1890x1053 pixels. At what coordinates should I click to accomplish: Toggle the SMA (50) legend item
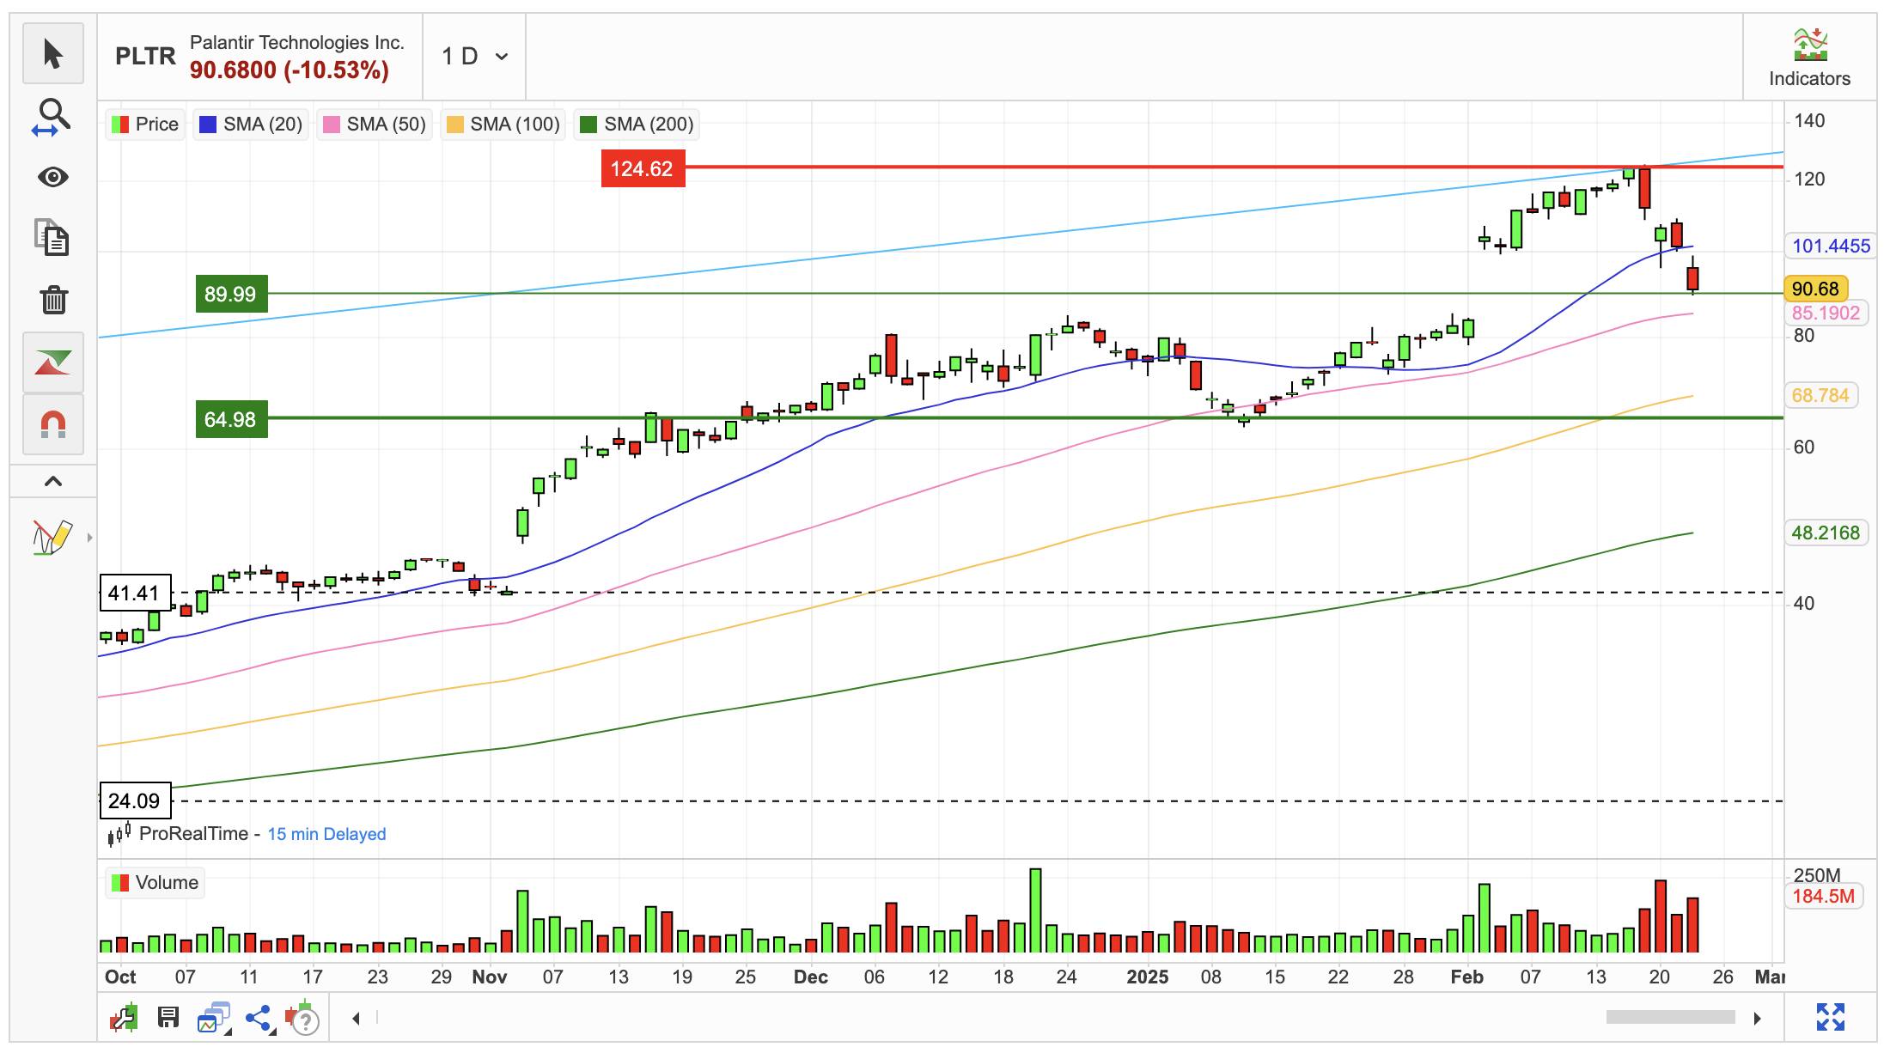coord(375,125)
